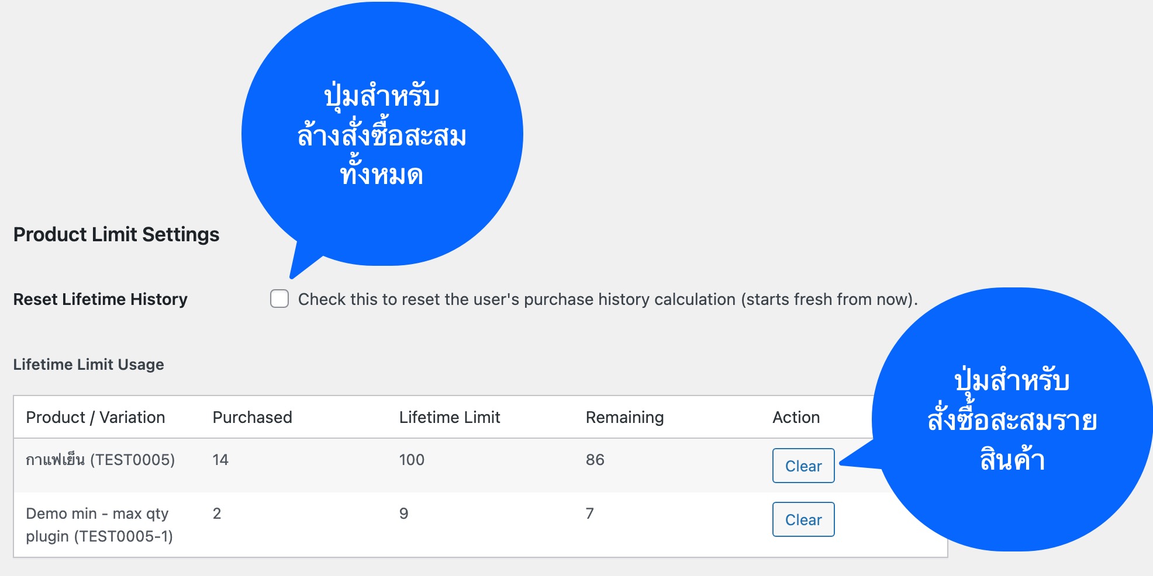Click the remaining value 86
1153x576 pixels.
pos(595,460)
